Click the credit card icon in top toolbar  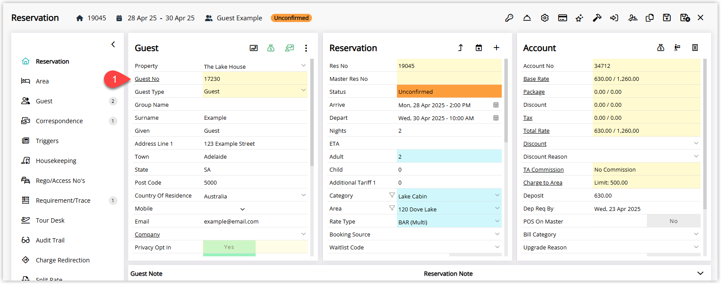click(562, 18)
